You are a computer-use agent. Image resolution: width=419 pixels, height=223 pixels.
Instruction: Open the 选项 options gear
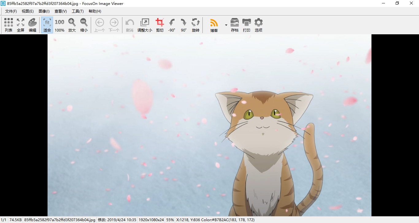pos(259,25)
